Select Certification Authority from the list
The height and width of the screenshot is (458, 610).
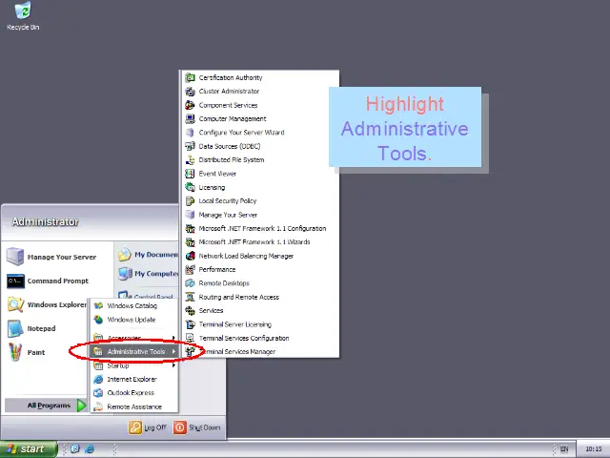(230, 77)
